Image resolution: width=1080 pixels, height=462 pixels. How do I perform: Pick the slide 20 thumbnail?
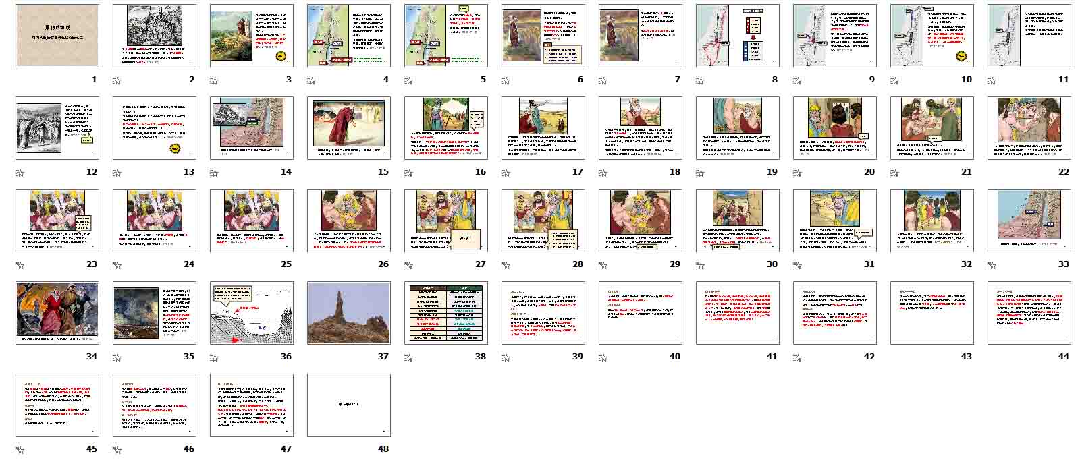click(835, 128)
